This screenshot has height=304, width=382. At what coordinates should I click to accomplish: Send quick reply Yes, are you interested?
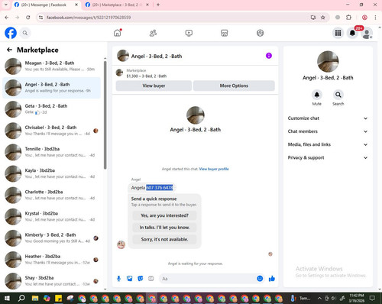pos(164,215)
